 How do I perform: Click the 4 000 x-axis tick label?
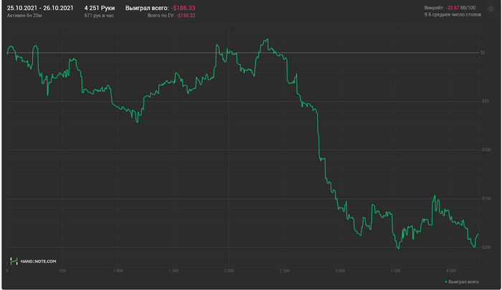pos(450,271)
